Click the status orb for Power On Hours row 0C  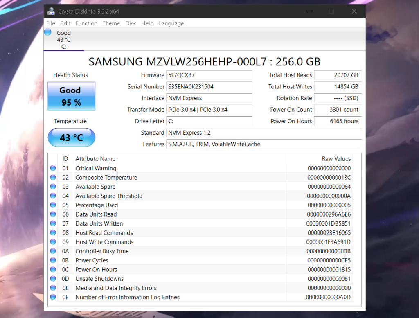pyautogui.click(x=53, y=269)
